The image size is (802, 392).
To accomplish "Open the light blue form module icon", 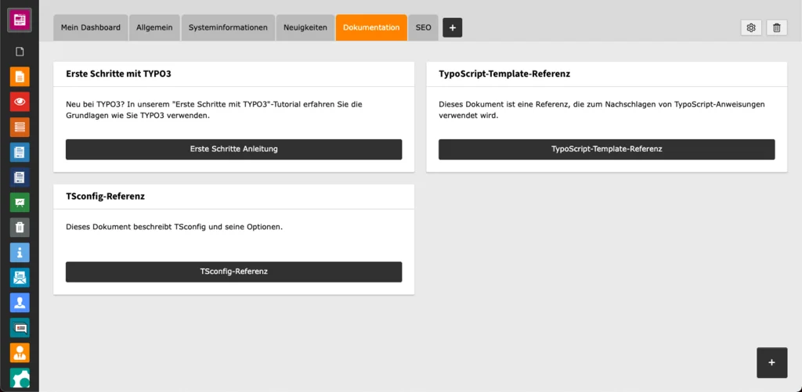I will click(20, 152).
